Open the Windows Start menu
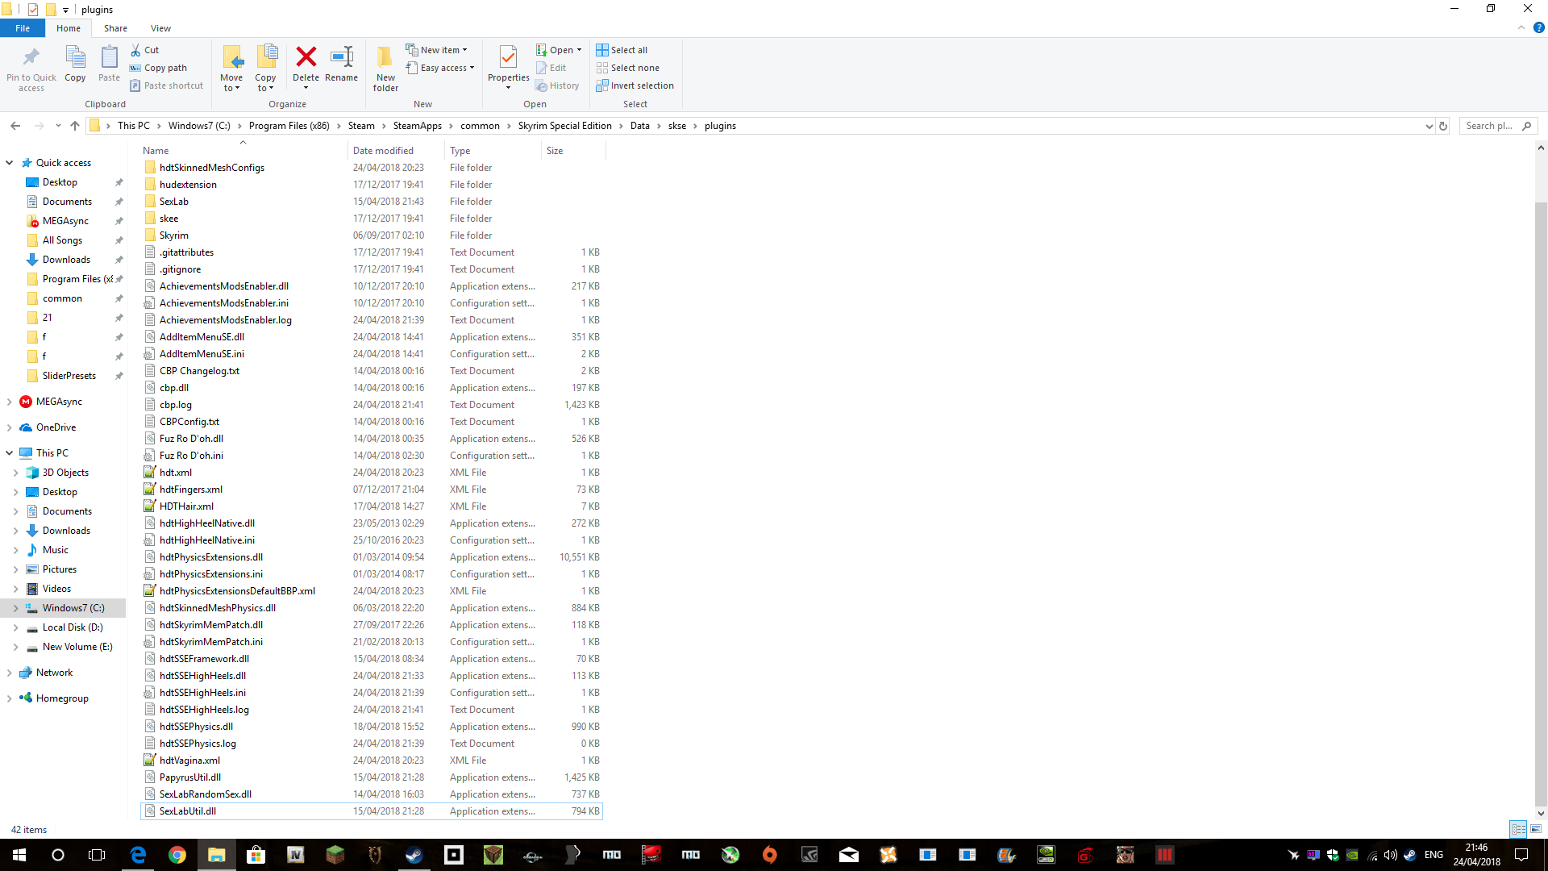The width and height of the screenshot is (1548, 871). pyautogui.click(x=19, y=855)
